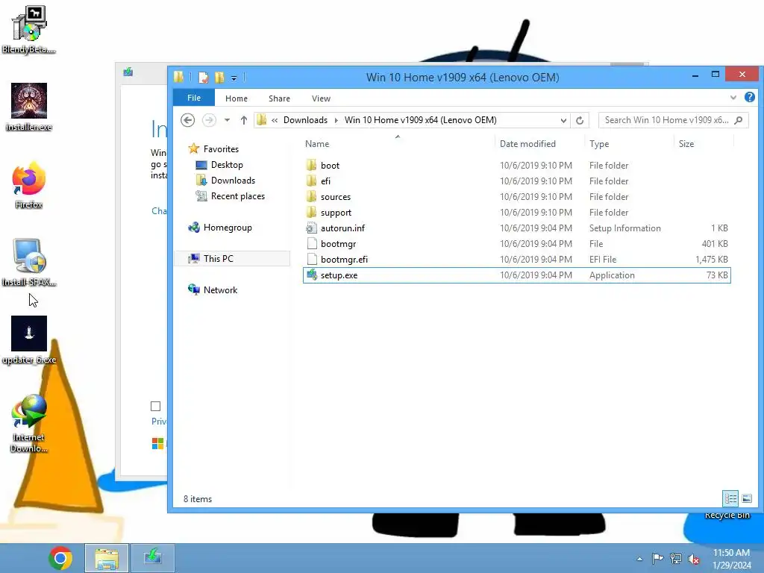The height and width of the screenshot is (573, 764).
Task: Click the Explorer window title bar folder icon
Action: [x=179, y=77]
